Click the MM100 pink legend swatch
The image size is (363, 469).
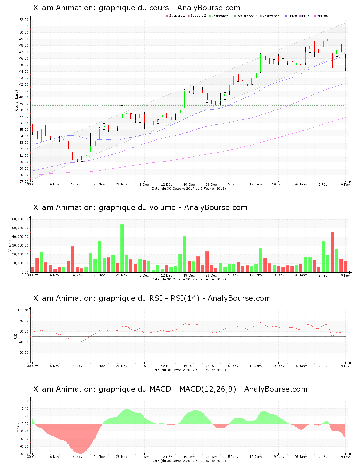[315, 16]
